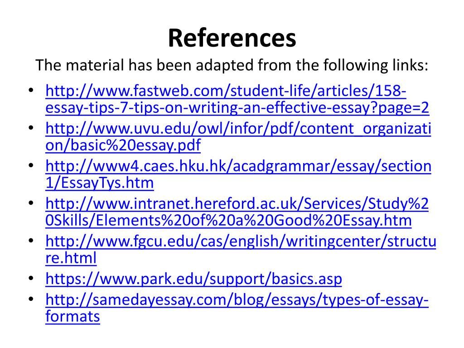Screen dimensions: 464x348
Task: Open the uvu.edu owl content_organization link
Action: [238, 129]
